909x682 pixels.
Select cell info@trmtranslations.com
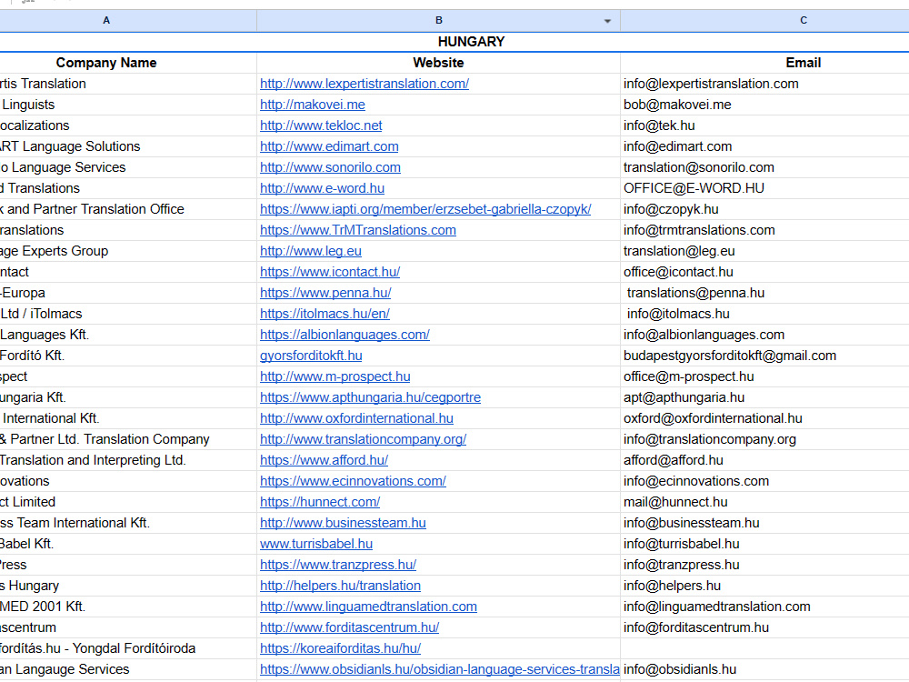click(764, 230)
